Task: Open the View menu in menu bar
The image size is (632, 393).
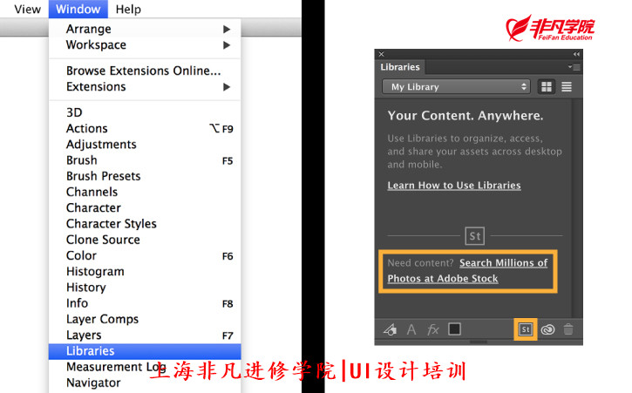Action: pos(27,9)
